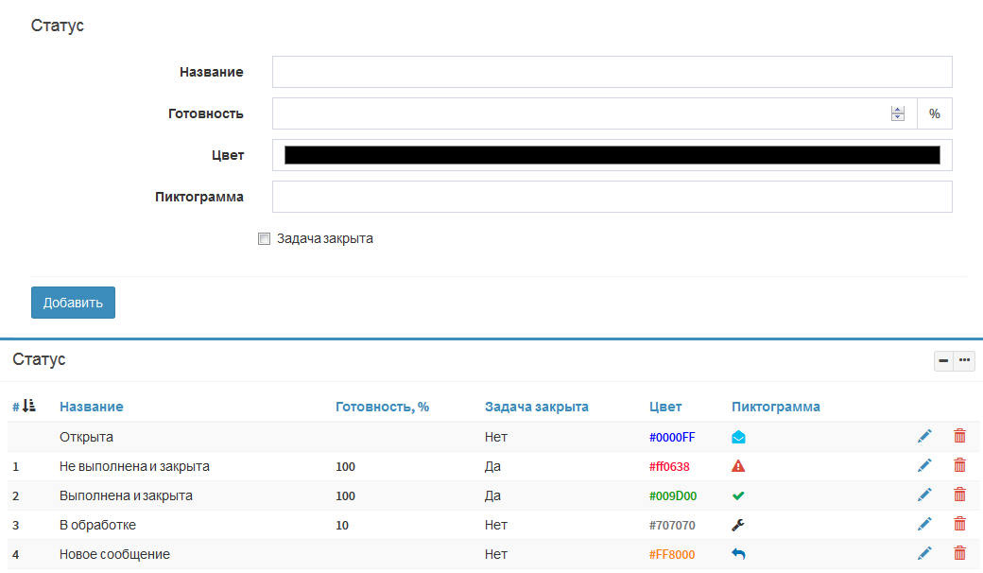Delete the 'Выполнена и закрыта' status
This screenshot has height=573, width=983.
[x=959, y=495]
